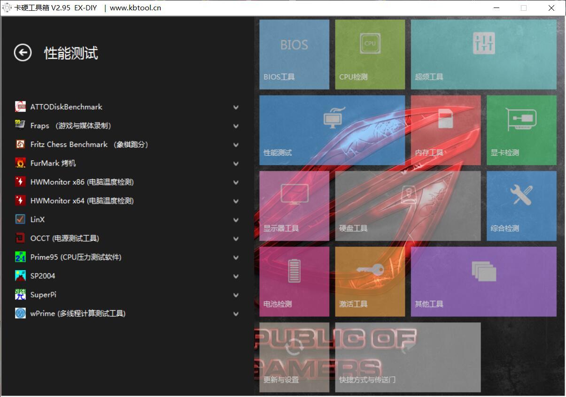Open the 综合检测 tile
This screenshot has height=397, width=566.
click(x=521, y=206)
